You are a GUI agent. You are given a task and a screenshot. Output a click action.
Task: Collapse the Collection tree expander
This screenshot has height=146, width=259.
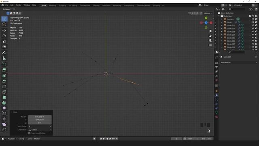click(x=219, y=16)
